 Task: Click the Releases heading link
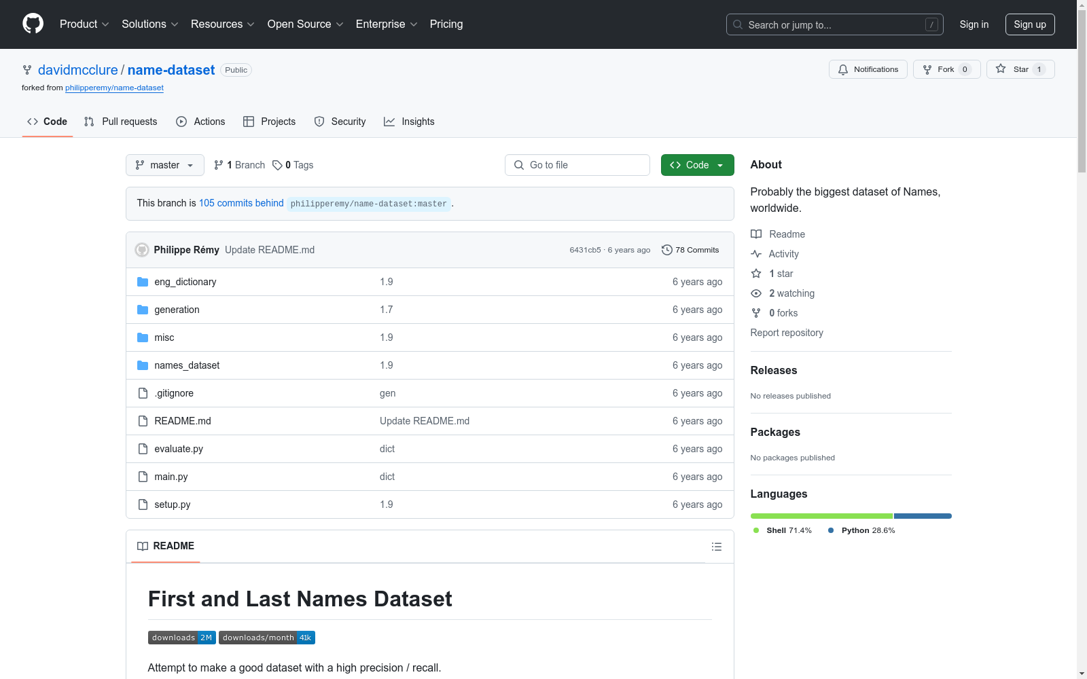(773, 370)
